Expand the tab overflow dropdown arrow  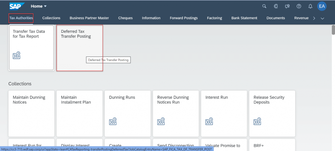pyautogui.click(x=323, y=18)
